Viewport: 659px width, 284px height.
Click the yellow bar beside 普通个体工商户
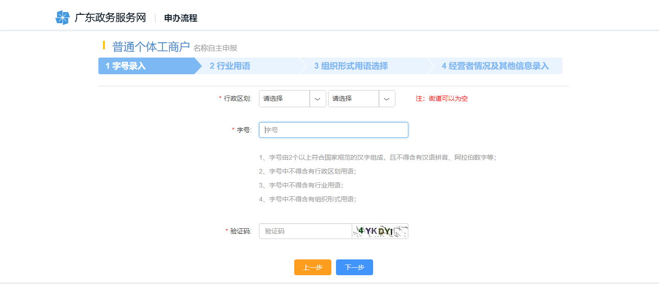(103, 45)
